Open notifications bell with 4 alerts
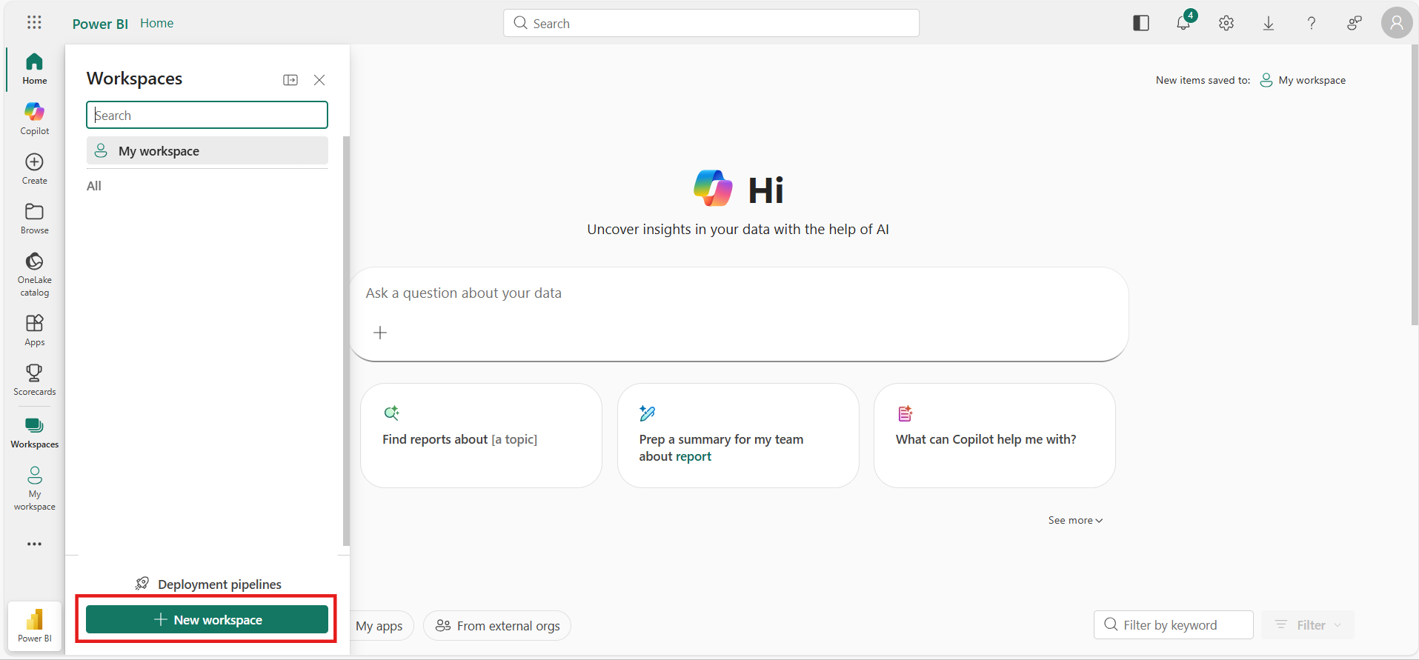The image size is (1419, 660). [1184, 23]
